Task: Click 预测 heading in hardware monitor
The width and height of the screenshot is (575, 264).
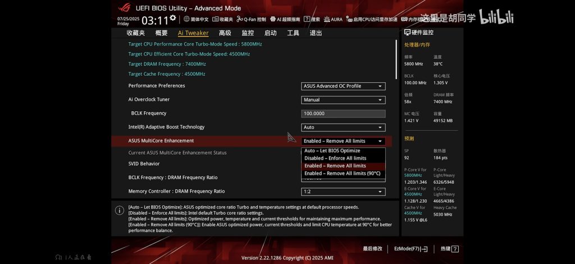Action: 409,139
